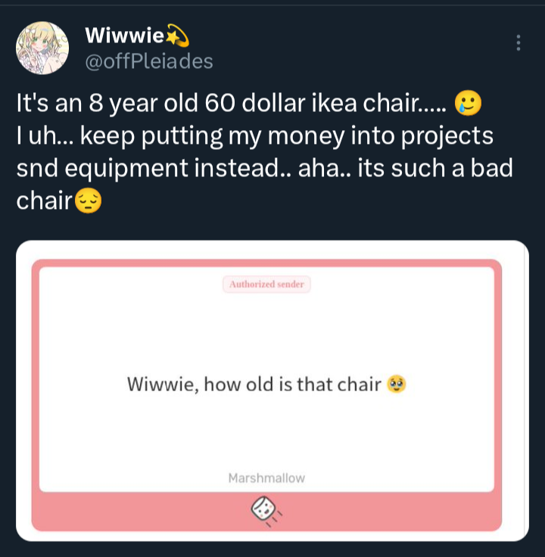Click the question 'how old is that chair'
The width and height of the screenshot is (545, 557).
(x=292, y=384)
